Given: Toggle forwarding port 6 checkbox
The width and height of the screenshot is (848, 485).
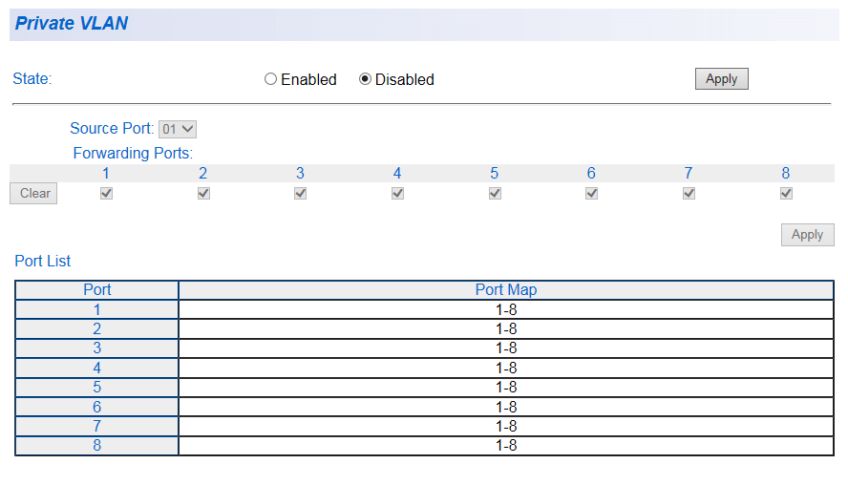Looking at the screenshot, I should [591, 194].
